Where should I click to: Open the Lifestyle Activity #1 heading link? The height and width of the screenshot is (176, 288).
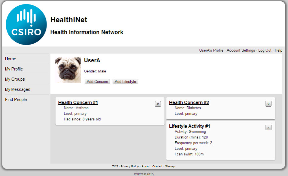[x=189, y=126]
